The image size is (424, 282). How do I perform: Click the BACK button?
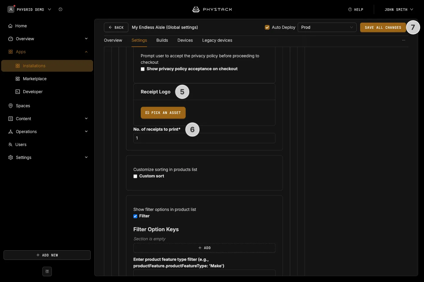coord(116,27)
